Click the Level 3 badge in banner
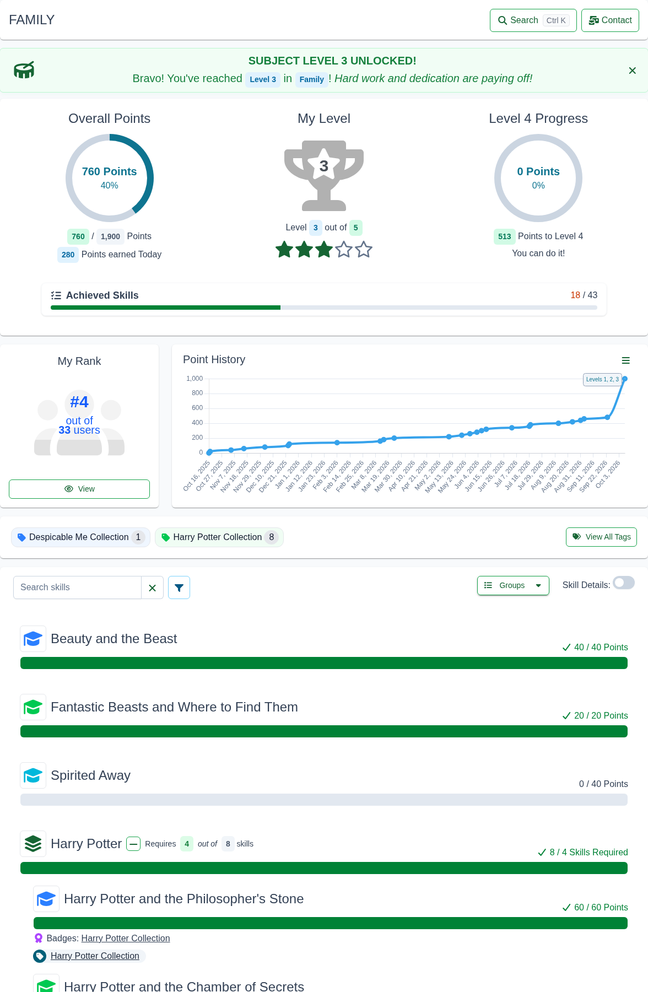 point(263,79)
